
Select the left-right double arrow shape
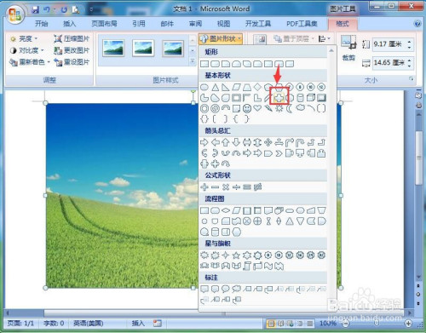click(x=247, y=142)
